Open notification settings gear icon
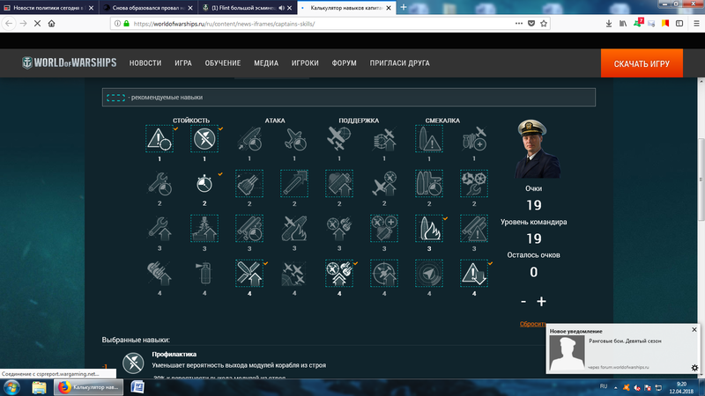The image size is (705, 396). click(x=694, y=368)
